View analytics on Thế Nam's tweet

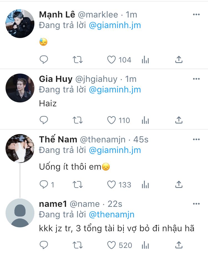coord(145,185)
